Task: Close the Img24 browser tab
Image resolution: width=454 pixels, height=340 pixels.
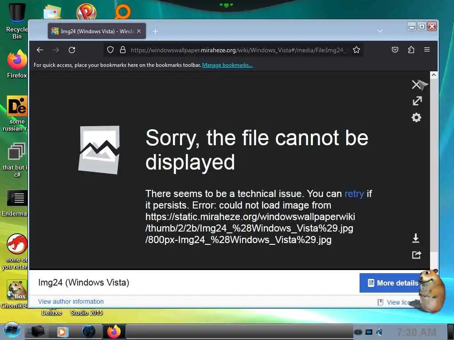Action: (x=139, y=31)
